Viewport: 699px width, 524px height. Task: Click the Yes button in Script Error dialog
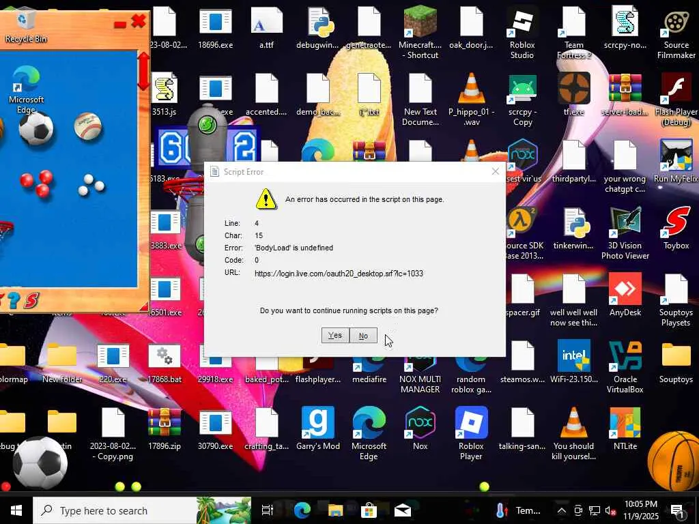pos(334,336)
